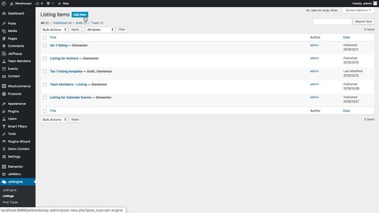Click the updates icon showing 4
379x213 pixels.
pos(37,4)
